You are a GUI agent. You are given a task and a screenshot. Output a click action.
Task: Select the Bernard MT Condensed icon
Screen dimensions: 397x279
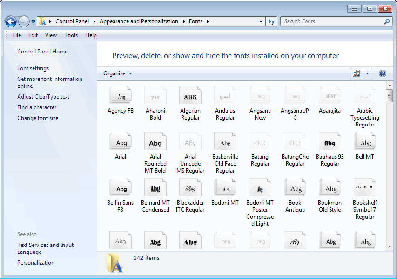[x=155, y=187]
